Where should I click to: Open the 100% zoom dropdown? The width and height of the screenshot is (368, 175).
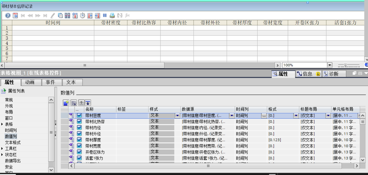tap(330, 65)
